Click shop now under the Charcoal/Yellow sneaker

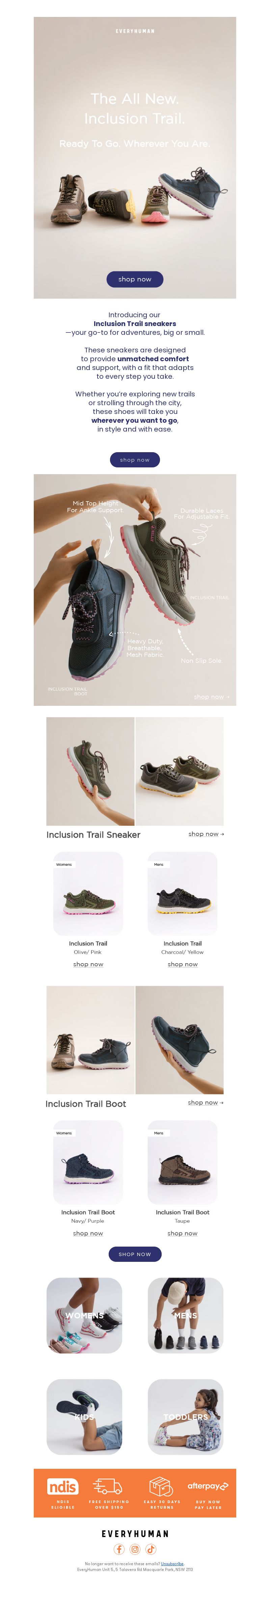click(183, 964)
